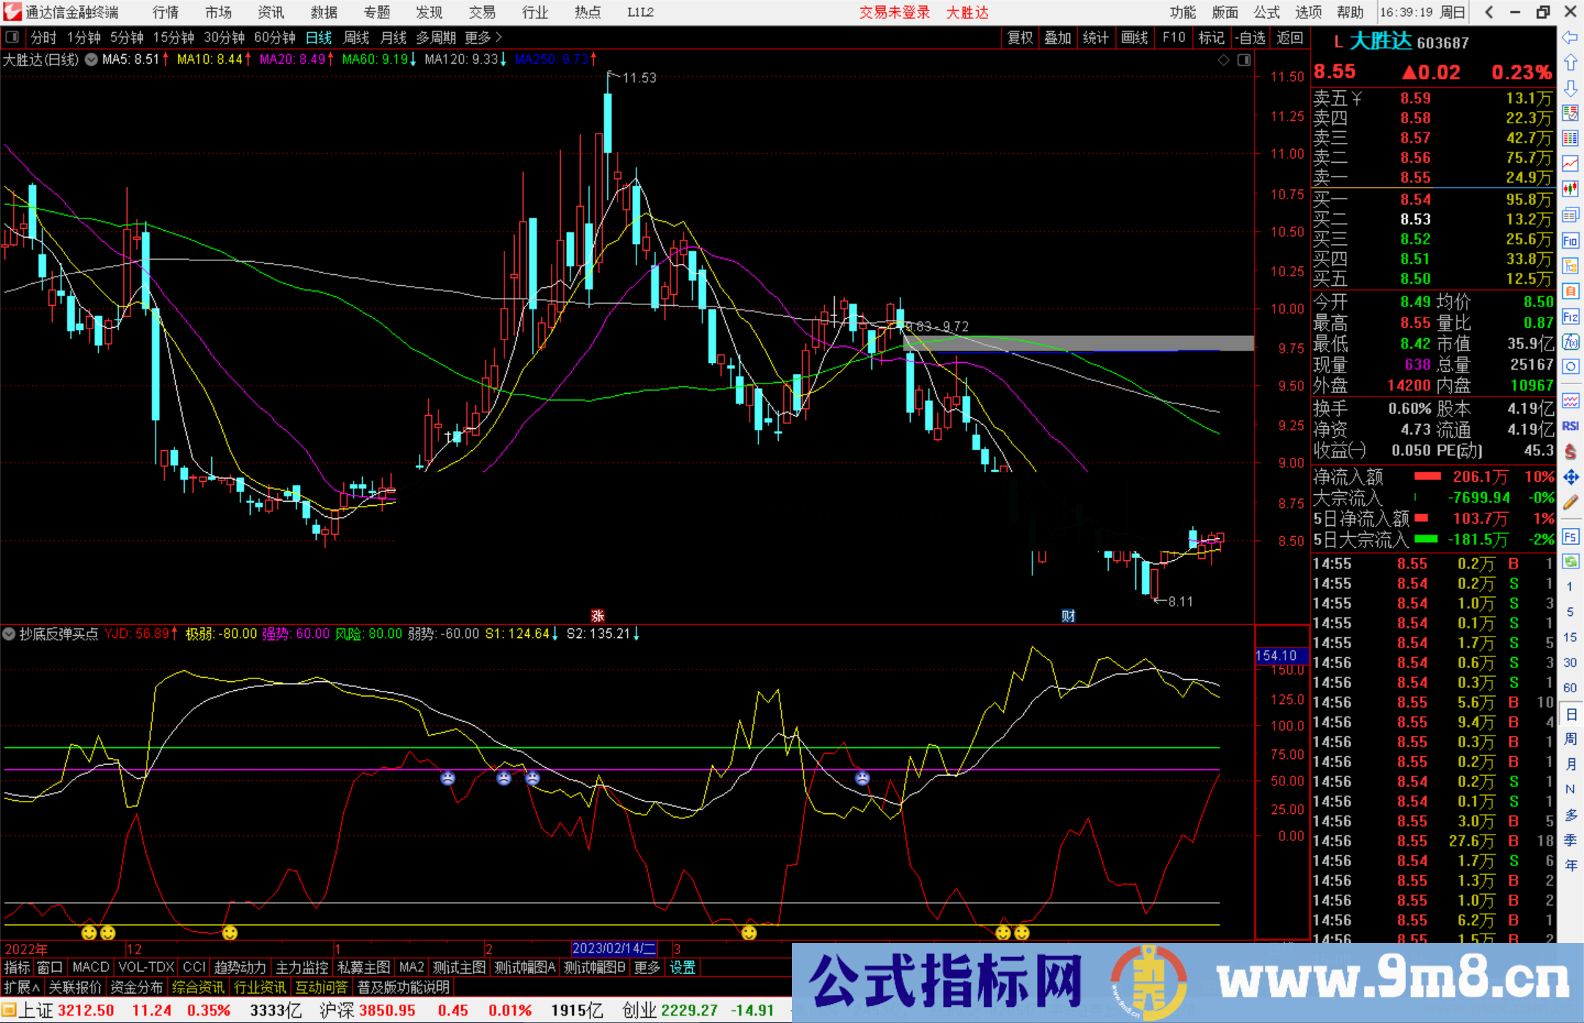Open the F10 sidebar icon
The height and width of the screenshot is (1023, 1584).
tap(1570, 241)
